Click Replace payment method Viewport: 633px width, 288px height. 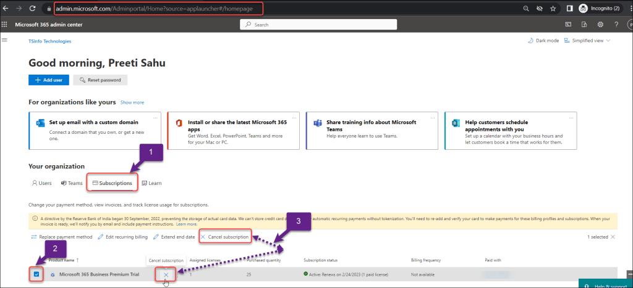point(62,237)
